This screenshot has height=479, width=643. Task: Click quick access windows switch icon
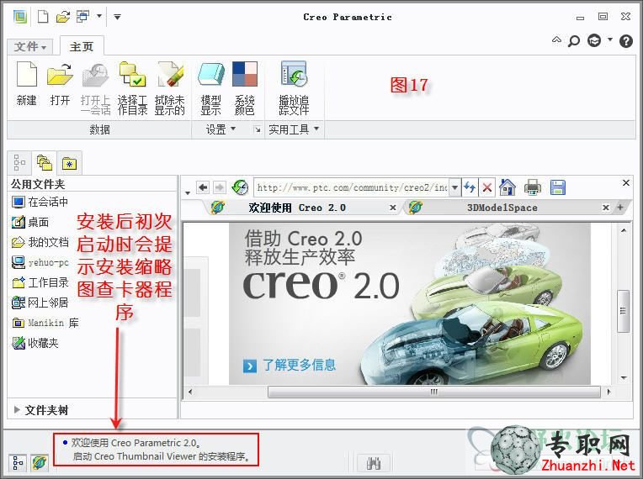click(83, 16)
